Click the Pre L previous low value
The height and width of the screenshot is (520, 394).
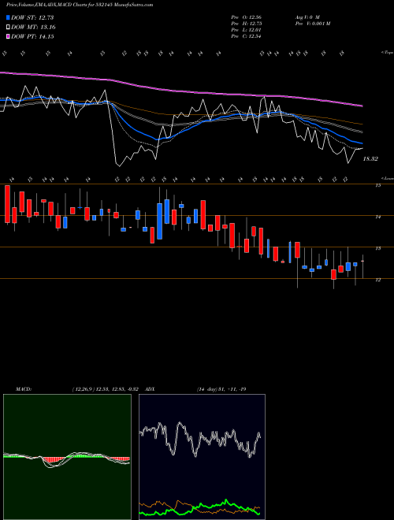click(x=246, y=30)
